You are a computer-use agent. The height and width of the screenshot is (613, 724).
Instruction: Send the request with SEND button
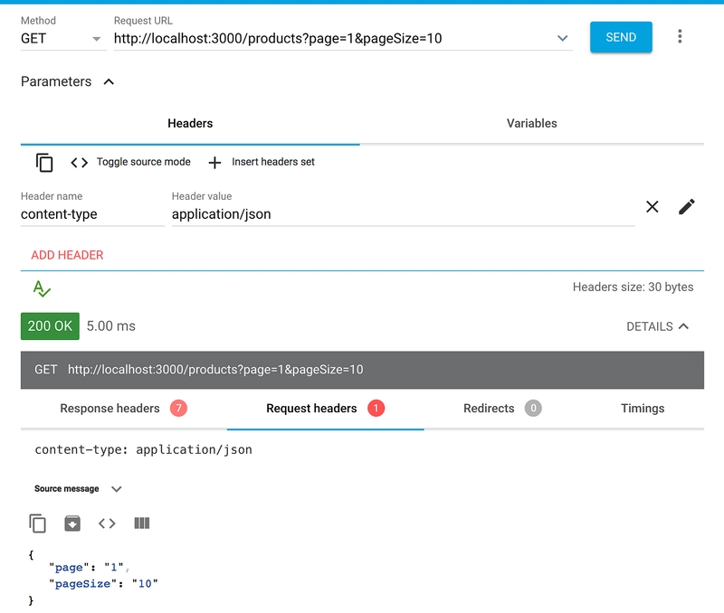coord(621,37)
